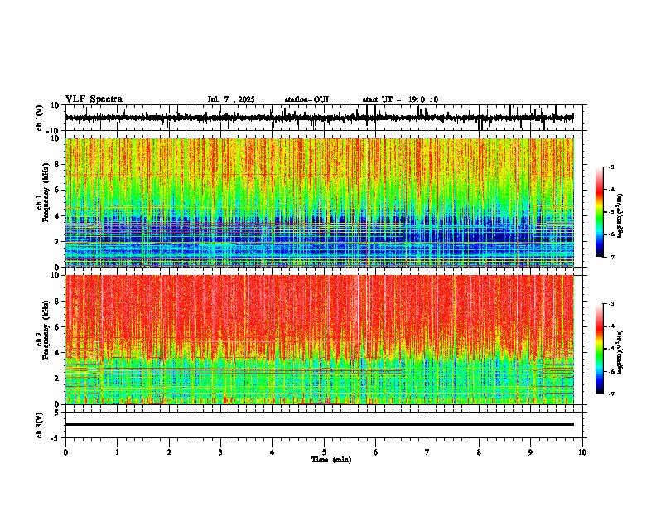
Task: Click the time axis tick label "10" under the plots
Action: tap(582, 452)
